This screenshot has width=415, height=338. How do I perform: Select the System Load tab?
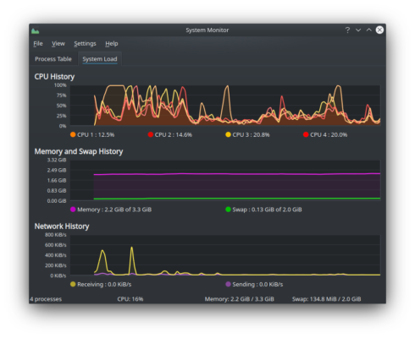click(x=100, y=59)
